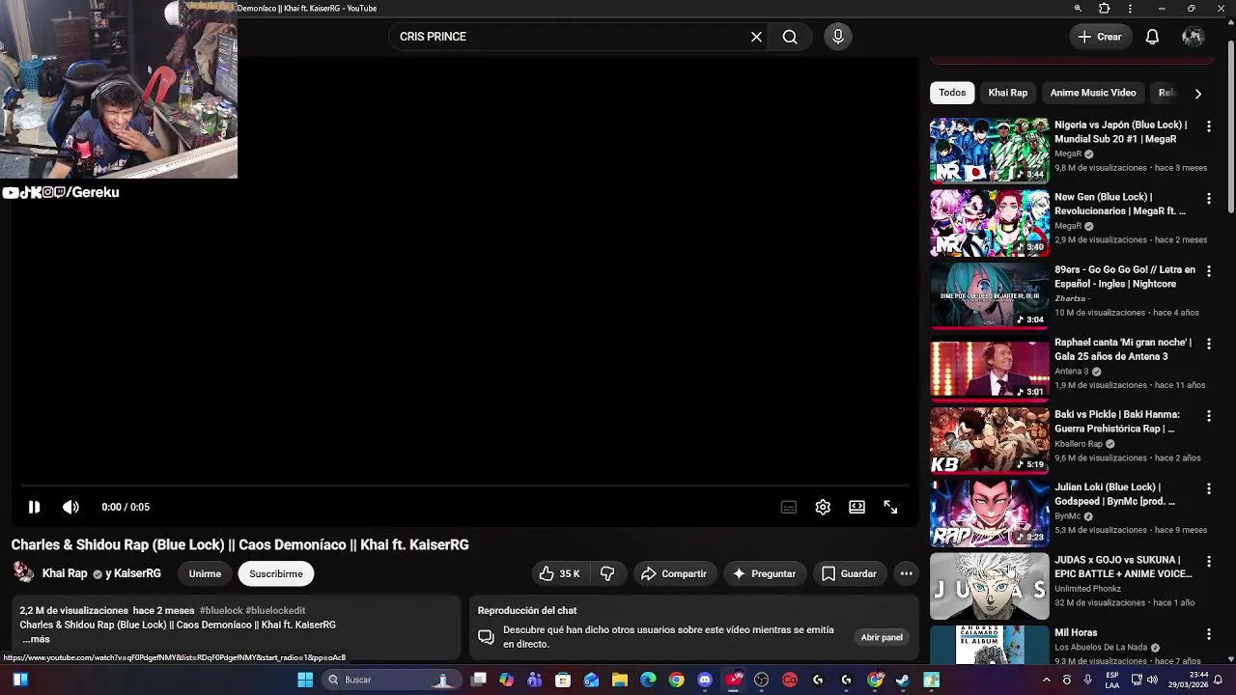Open options for 89ers Go Go Go video

pos(1208,271)
